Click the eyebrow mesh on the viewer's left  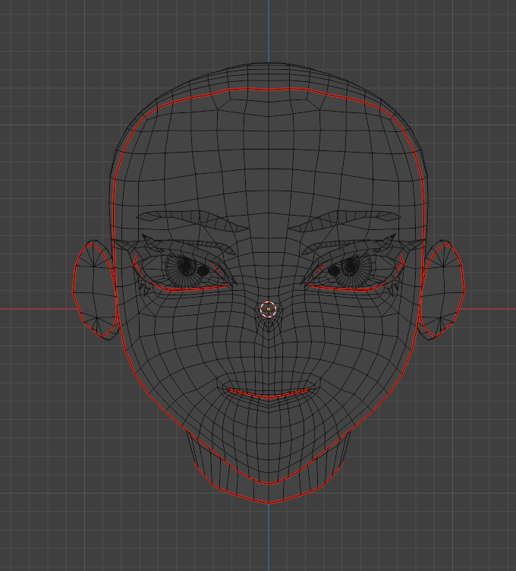pos(192,221)
